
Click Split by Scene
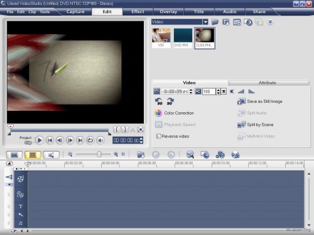[x=256, y=125]
